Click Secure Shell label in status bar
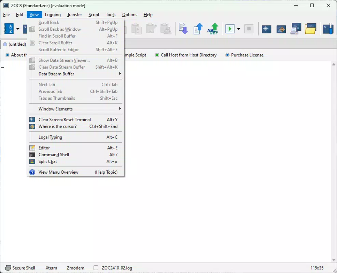This screenshot has width=337, height=273. point(24,268)
